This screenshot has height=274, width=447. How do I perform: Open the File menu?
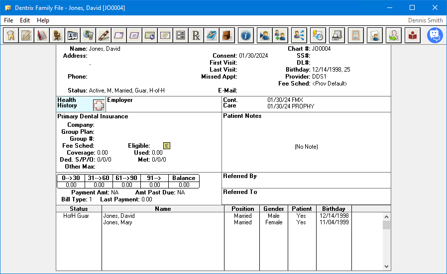8,20
